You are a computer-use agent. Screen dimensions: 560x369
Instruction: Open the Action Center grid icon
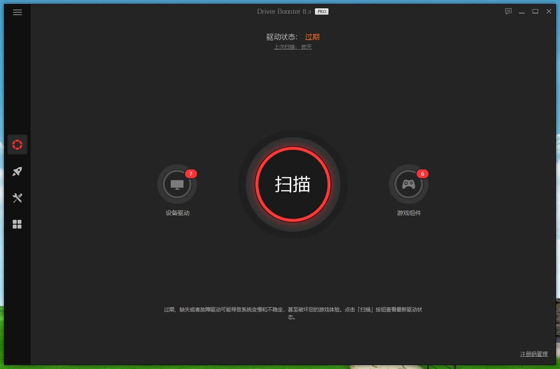(x=17, y=224)
